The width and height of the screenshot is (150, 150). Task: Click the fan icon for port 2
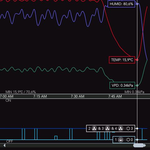click(x=94, y=128)
